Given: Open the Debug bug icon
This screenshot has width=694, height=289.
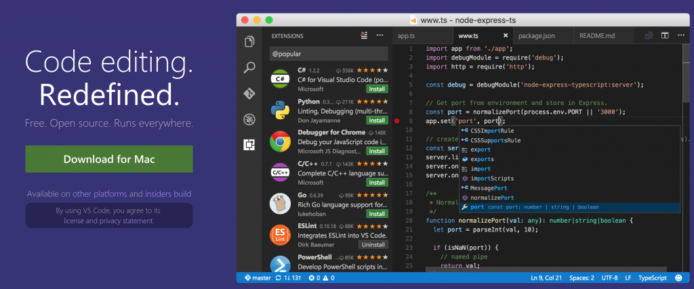Looking at the screenshot, I should [249, 119].
